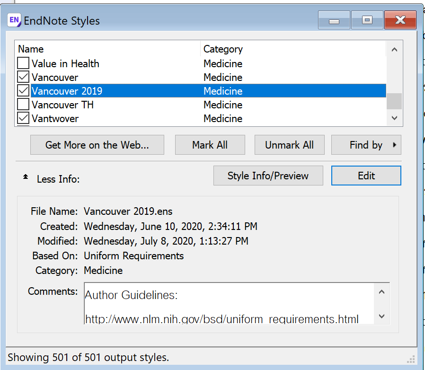Click the styles list scroll up arrow
The height and width of the screenshot is (370, 425).
tap(394, 50)
